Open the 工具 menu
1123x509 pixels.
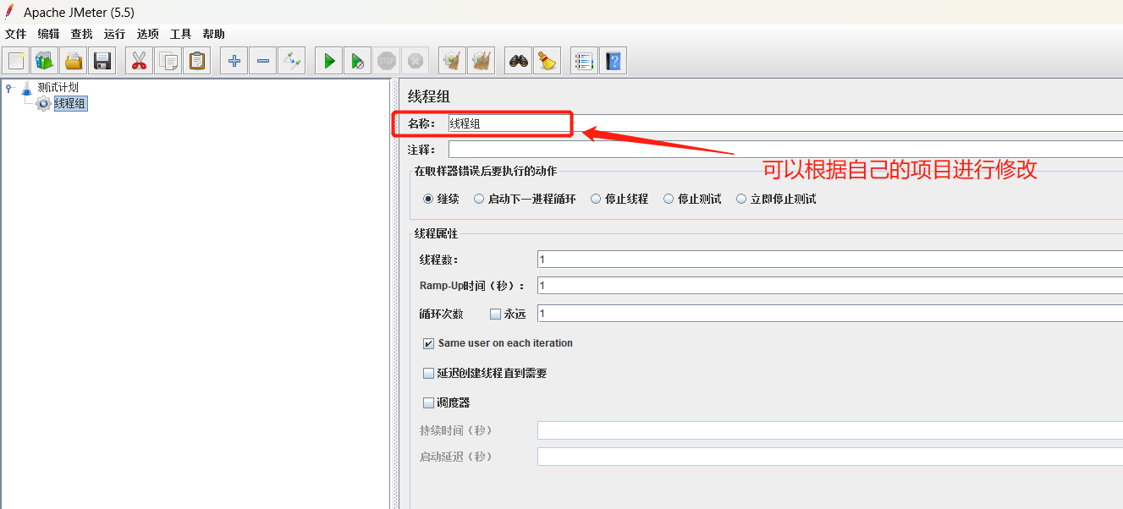[x=180, y=35]
